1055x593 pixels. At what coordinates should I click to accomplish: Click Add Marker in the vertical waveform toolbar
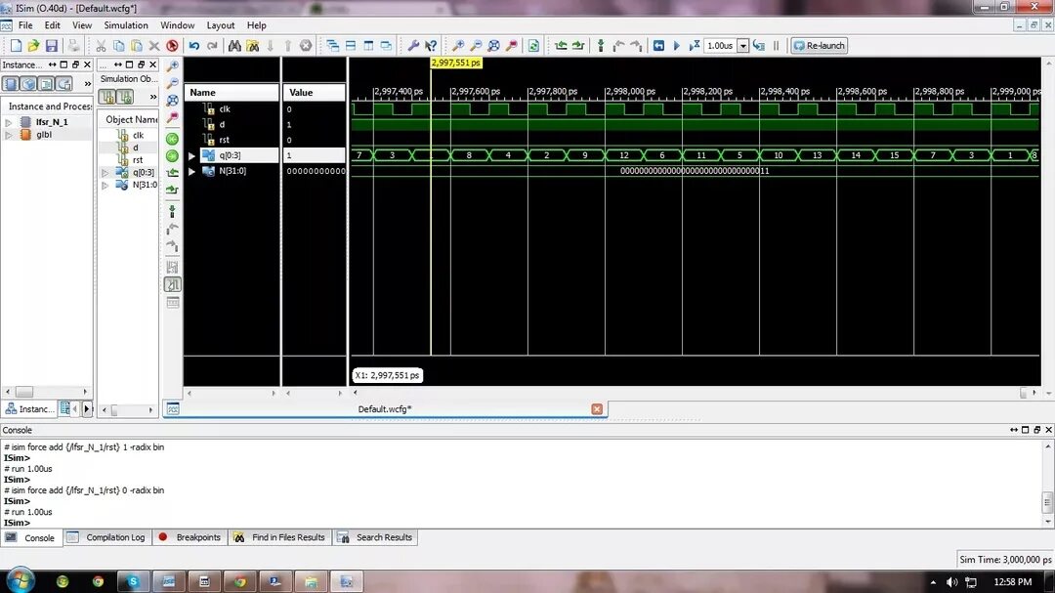click(x=173, y=211)
